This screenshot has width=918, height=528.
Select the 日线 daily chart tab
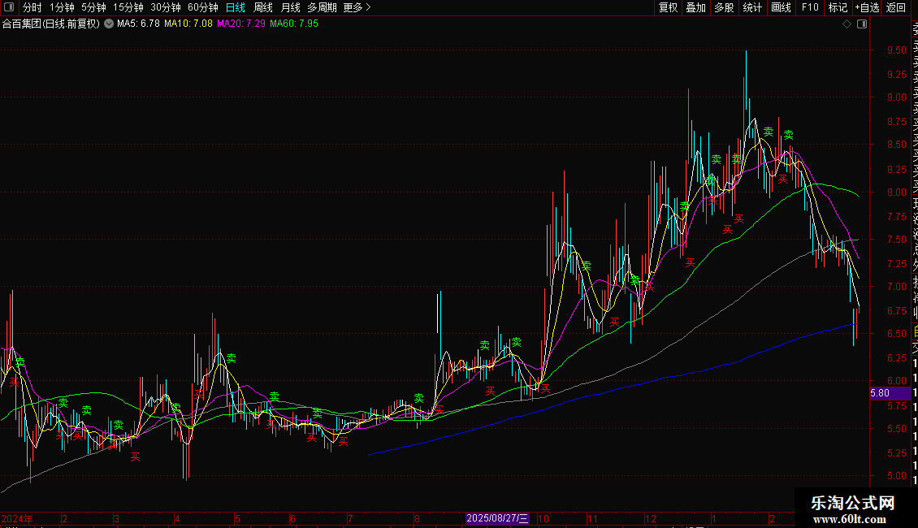coord(236,7)
